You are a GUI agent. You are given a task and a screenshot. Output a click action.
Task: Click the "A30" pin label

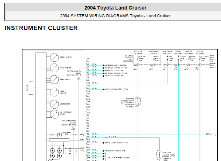click(x=81, y=134)
